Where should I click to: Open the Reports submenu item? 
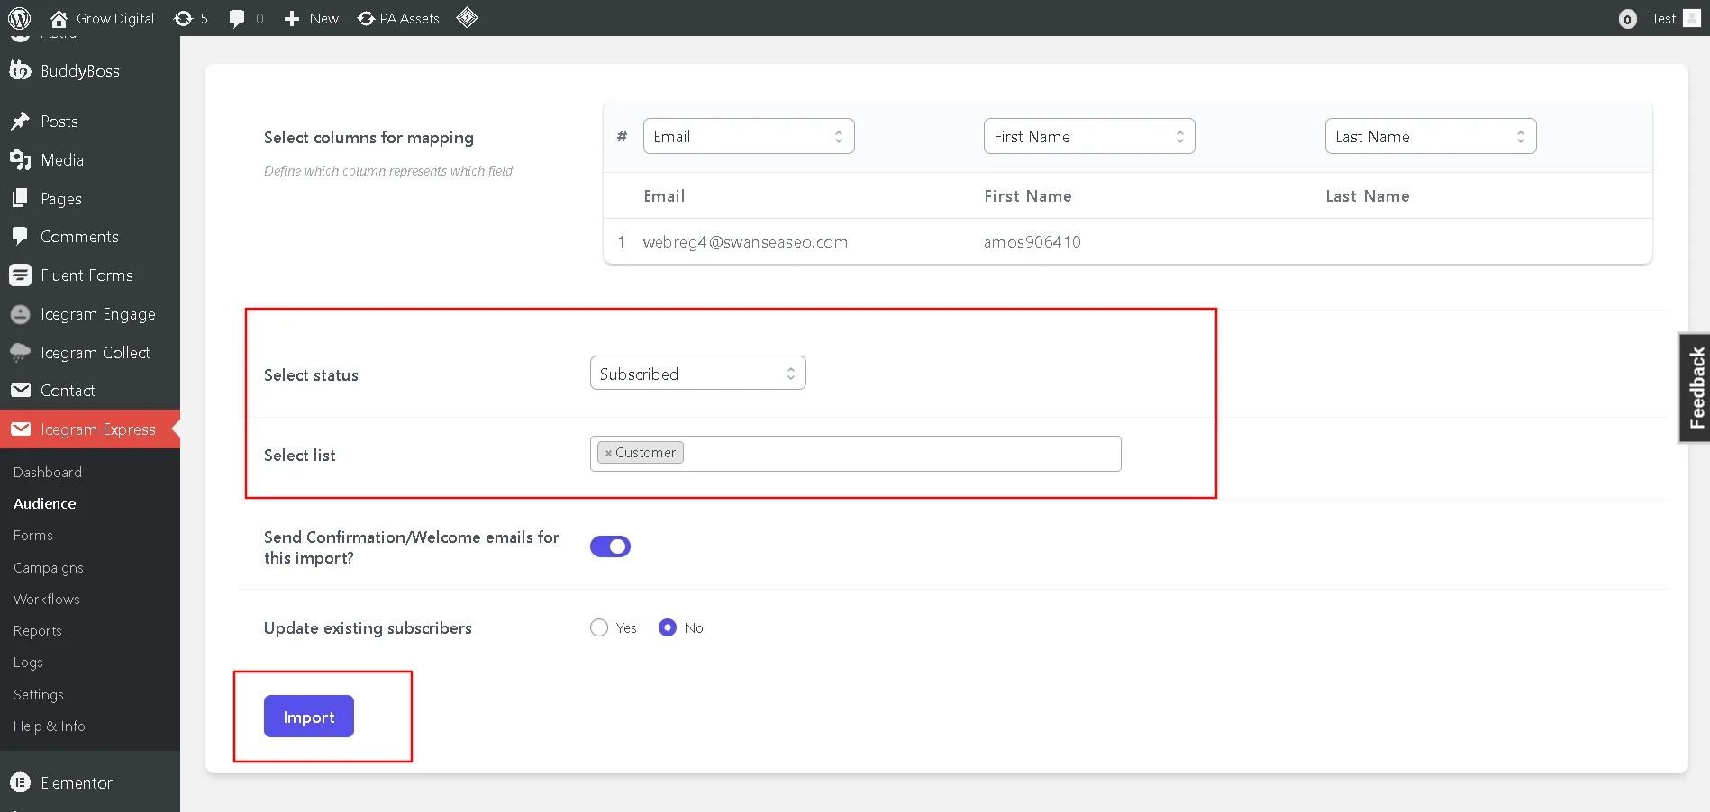38,630
